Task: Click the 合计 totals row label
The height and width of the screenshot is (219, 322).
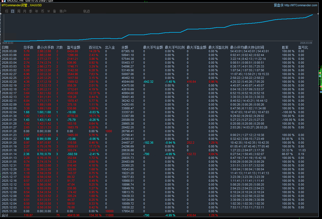Action: [5, 215]
